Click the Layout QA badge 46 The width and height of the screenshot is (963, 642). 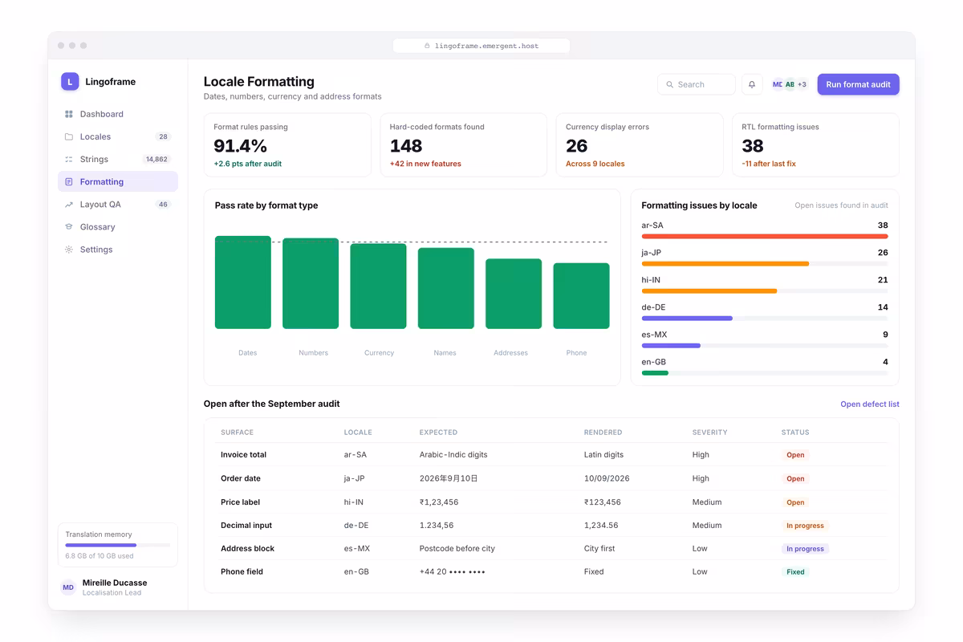pos(163,205)
